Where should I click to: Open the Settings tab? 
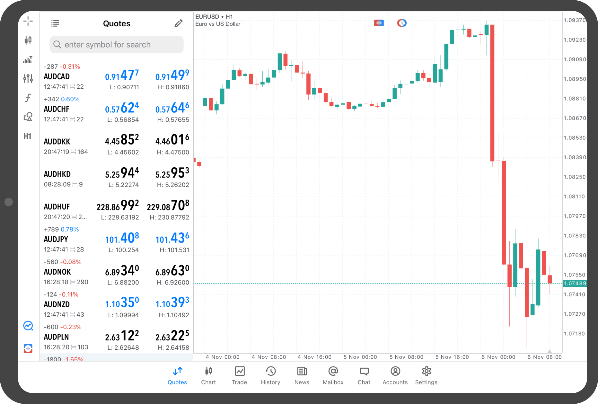(x=426, y=375)
